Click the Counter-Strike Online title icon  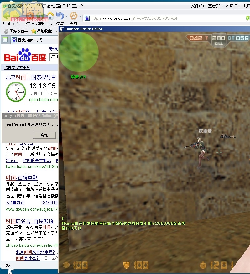61,29
